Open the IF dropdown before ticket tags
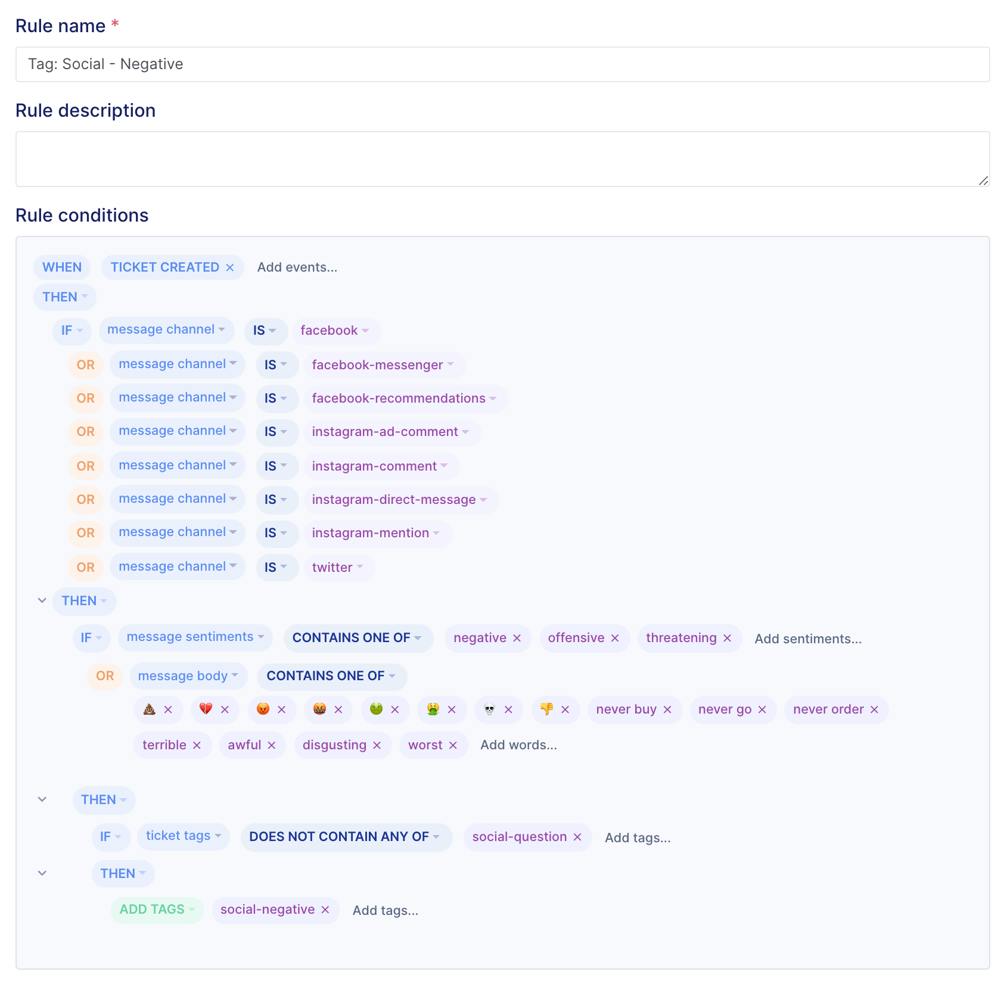 (111, 837)
